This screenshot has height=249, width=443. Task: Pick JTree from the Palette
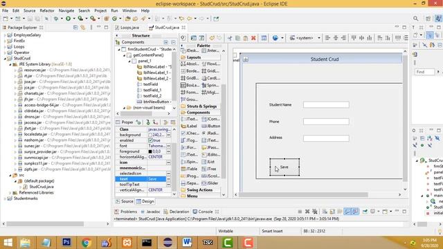(209, 169)
